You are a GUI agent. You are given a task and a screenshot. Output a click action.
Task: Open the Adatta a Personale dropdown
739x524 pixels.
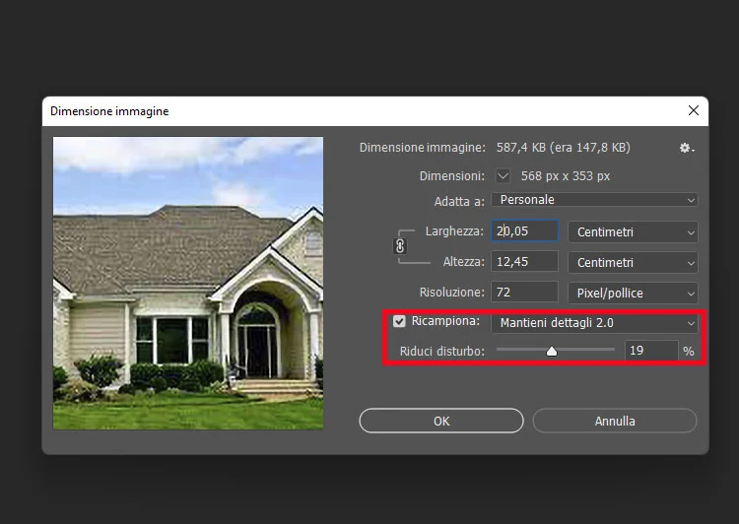593,200
